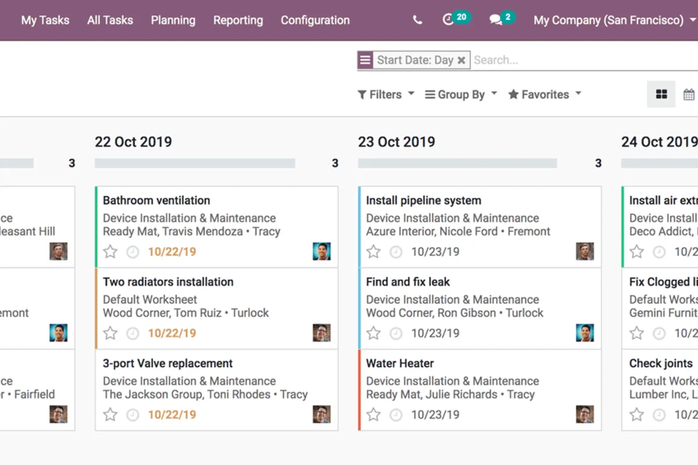Image resolution: width=698 pixels, height=465 pixels.
Task: Star the Check joints task
Action: [637, 414]
